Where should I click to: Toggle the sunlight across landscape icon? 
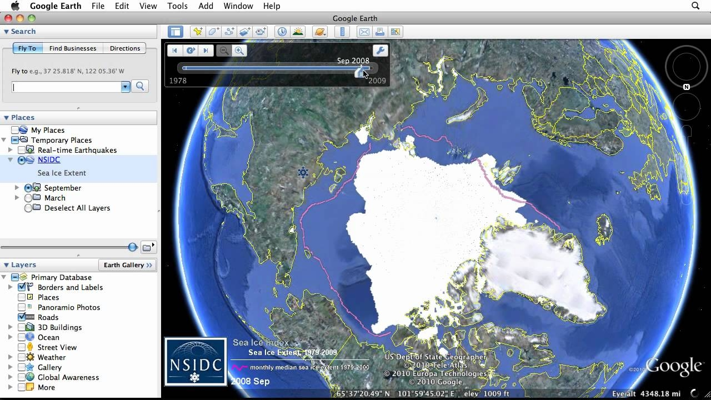click(298, 32)
